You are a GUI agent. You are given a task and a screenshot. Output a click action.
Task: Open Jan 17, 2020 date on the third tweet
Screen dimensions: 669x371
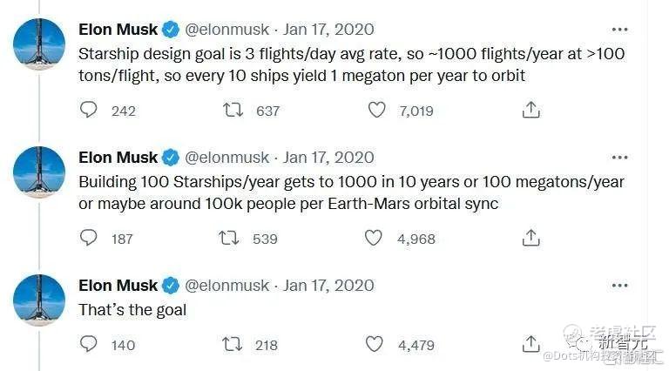click(x=328, y=285)
